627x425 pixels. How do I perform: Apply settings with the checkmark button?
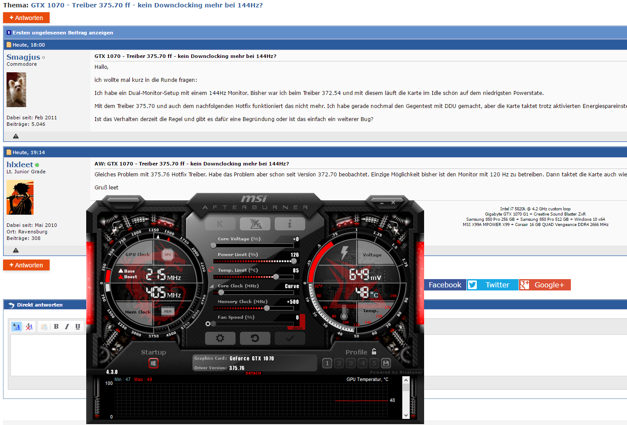(x=290, y=338)
